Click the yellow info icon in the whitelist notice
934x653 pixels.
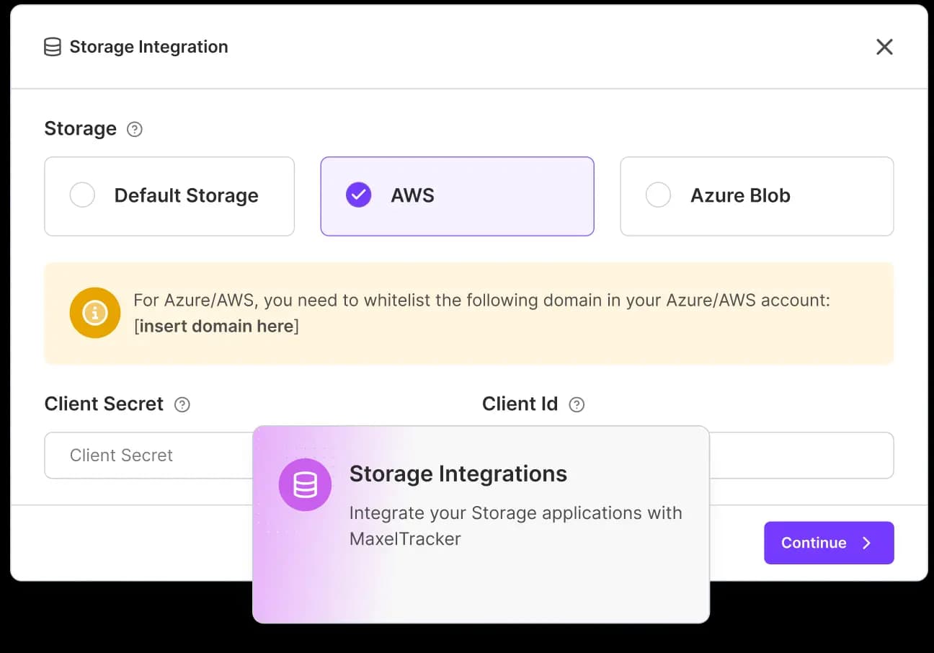(x=95, y=313)
